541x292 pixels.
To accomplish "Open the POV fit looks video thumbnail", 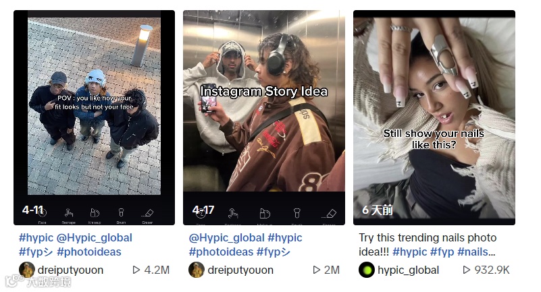I will point(94,118).
